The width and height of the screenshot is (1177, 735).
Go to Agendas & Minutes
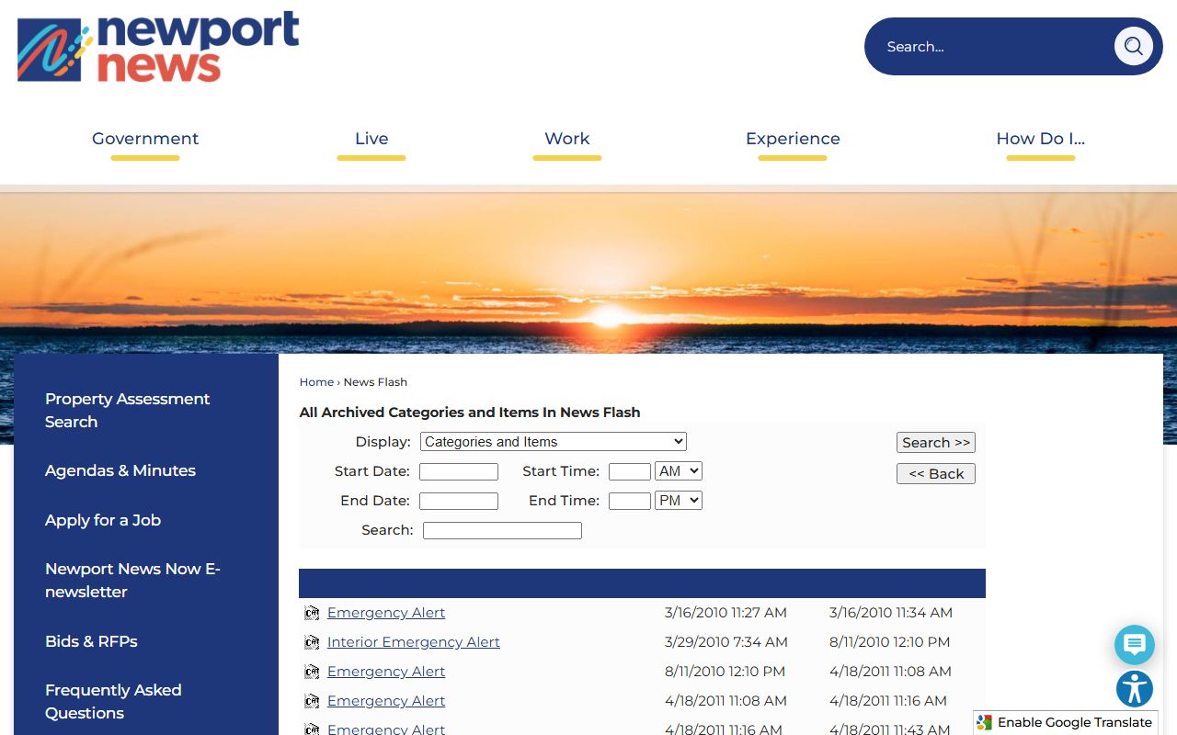[x=120, y=470]
